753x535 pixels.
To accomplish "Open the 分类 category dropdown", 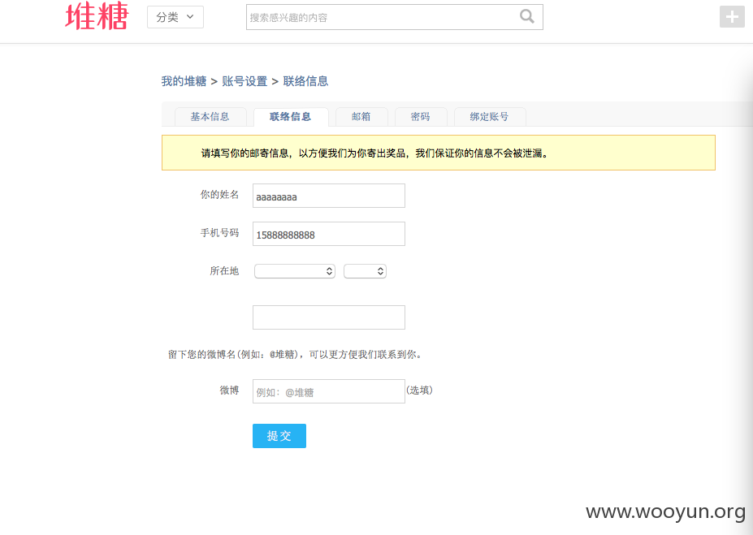I will click(175, 17).
